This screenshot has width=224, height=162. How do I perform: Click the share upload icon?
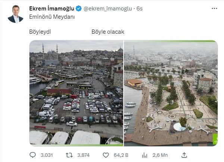tap(184, 155)
